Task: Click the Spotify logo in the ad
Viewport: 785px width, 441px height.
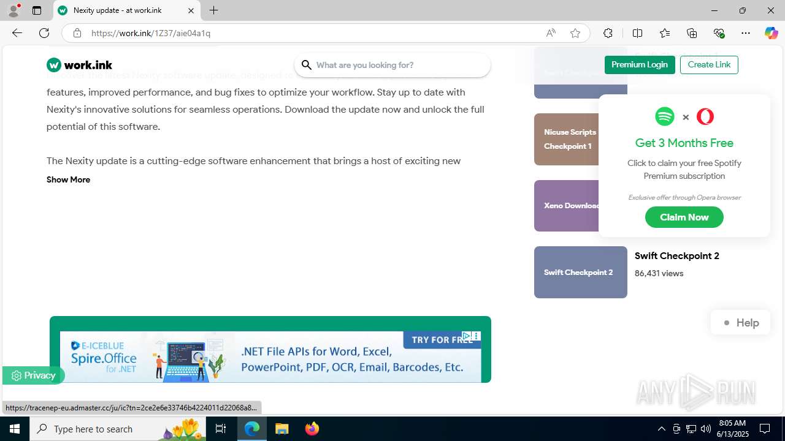Action: point(665,116)
